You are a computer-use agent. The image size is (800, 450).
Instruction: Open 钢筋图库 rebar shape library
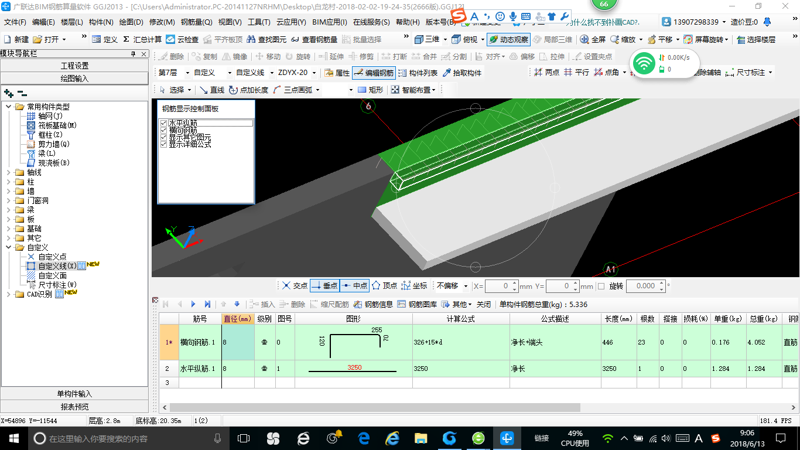[417, 304]
